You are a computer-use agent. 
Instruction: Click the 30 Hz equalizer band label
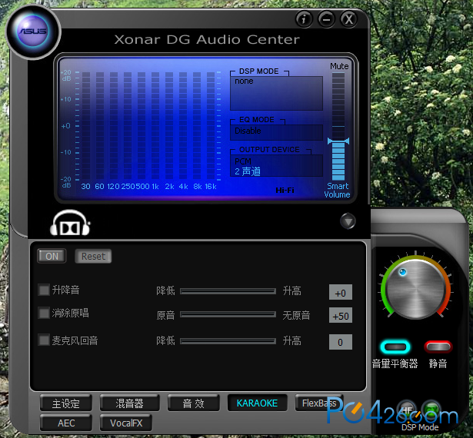tap(85, 187)
